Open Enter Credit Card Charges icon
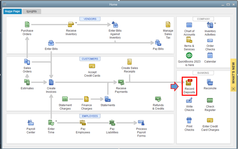238x149 pixels. pyautogui.click(x=210, y=120)
